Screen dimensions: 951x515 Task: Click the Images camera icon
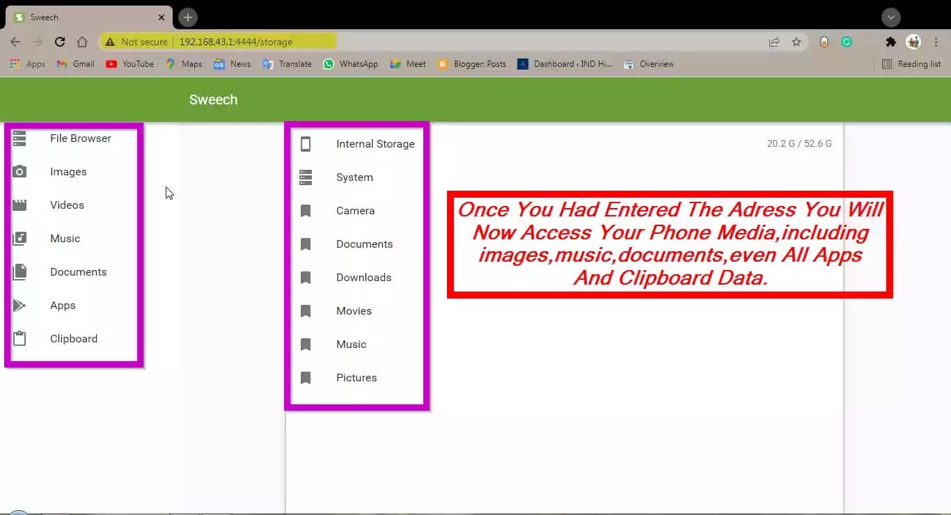tap(19, 172)
